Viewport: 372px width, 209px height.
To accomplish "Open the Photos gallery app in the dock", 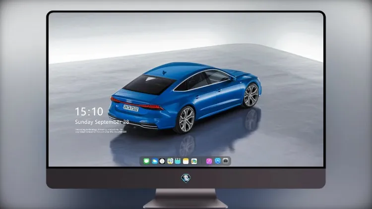I will click(194, 161).
